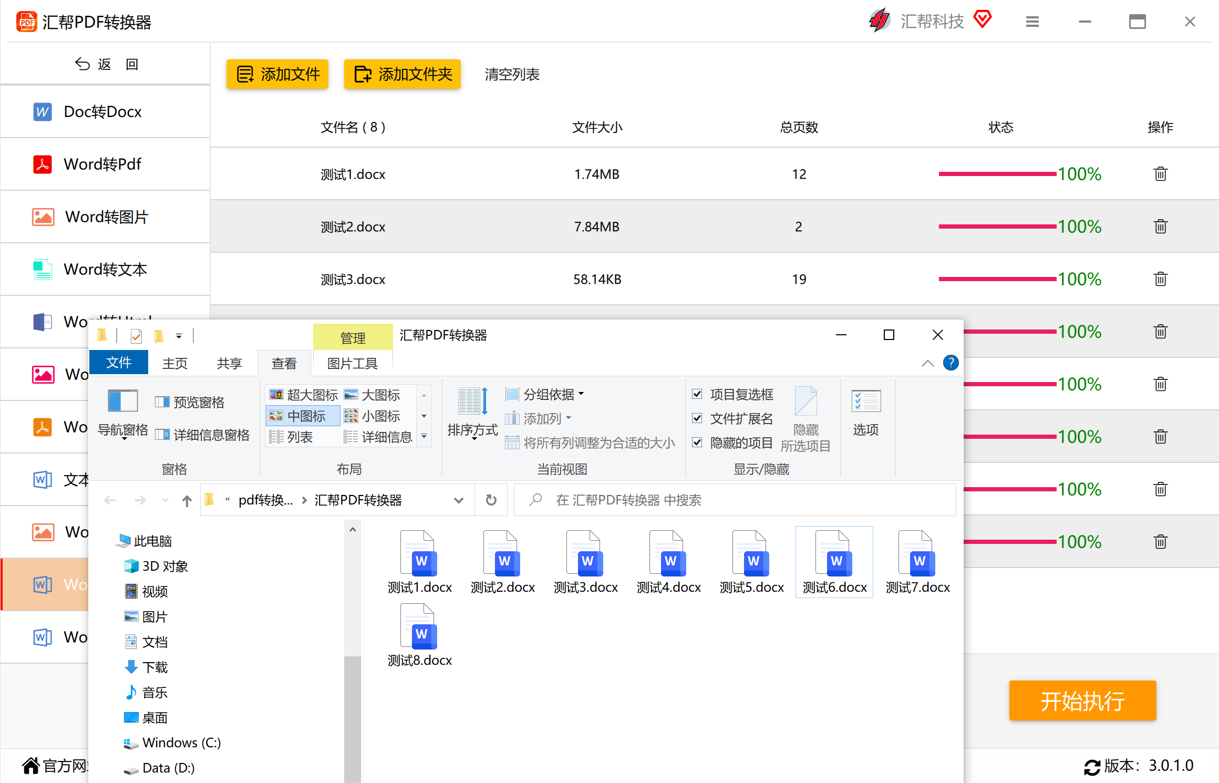Switch to 共享 ribbon tab
This screenshot has width=1219, height=783.
pos(229,363)
